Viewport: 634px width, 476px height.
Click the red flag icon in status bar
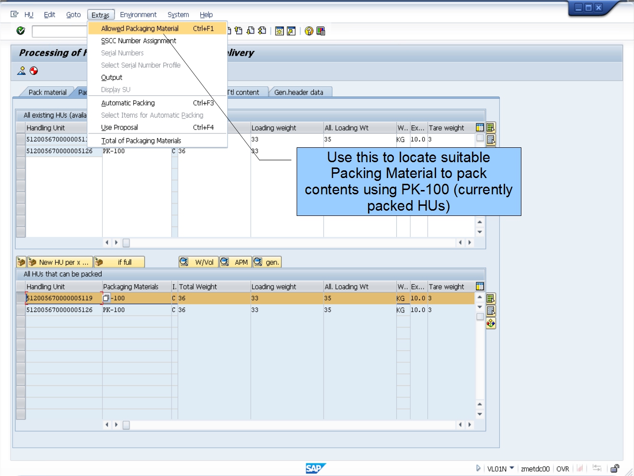click(x=580, y=468)
